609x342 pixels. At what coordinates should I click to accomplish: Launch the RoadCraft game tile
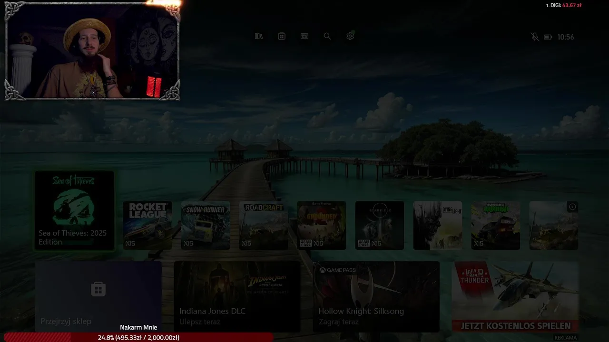click(x=264, y=225)
